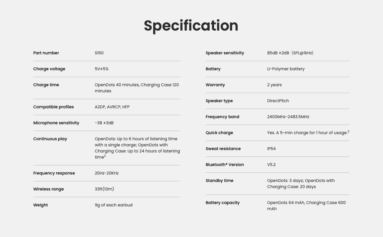Select the A2DP, AVRCP, HFP profiles text

[x=112, y=107]
